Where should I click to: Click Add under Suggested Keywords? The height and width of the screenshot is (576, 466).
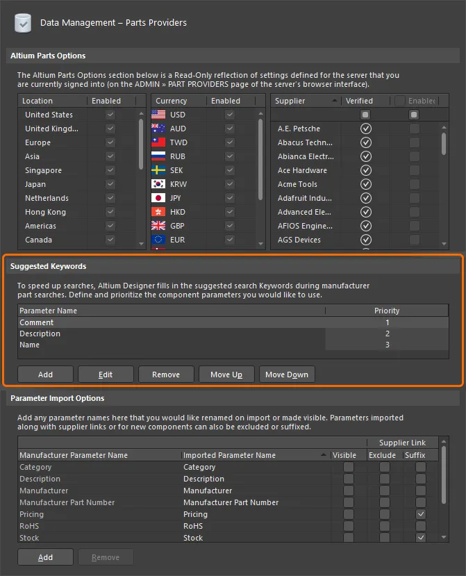click(x=45, y=375)
